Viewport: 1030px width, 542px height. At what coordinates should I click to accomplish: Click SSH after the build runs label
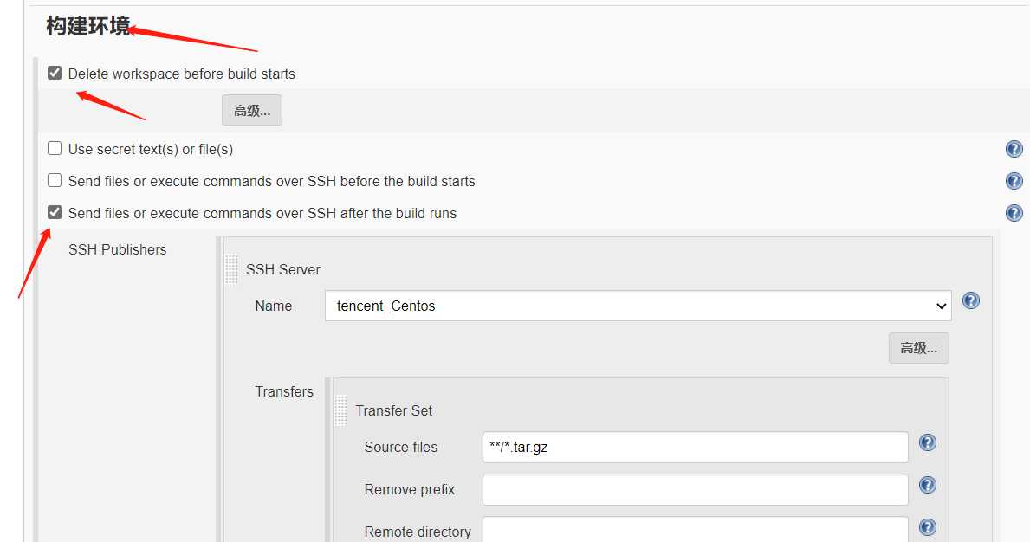[262, 213]
